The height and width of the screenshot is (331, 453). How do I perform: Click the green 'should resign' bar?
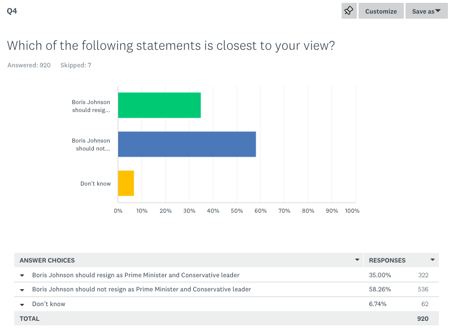pyautogui.click(x=159, y=106)
